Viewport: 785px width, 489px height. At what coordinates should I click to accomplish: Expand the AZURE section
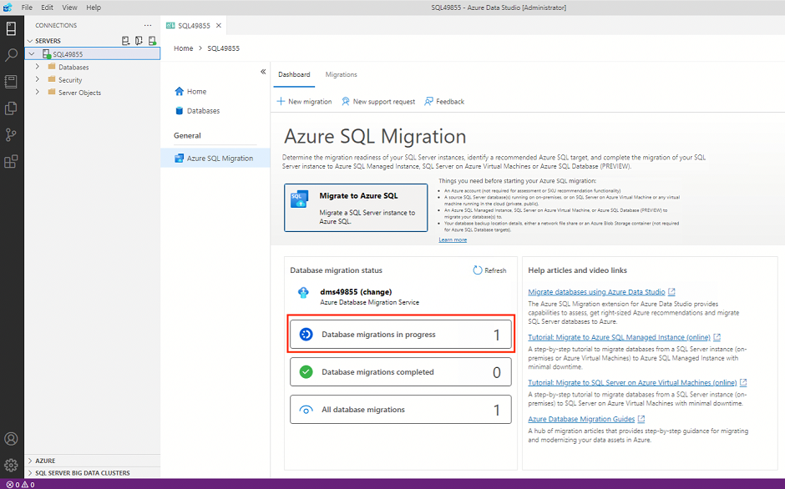click(x=45, y=461)
